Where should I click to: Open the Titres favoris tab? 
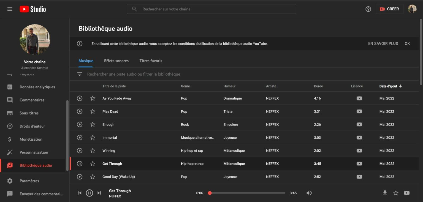[x=150, y=61]
